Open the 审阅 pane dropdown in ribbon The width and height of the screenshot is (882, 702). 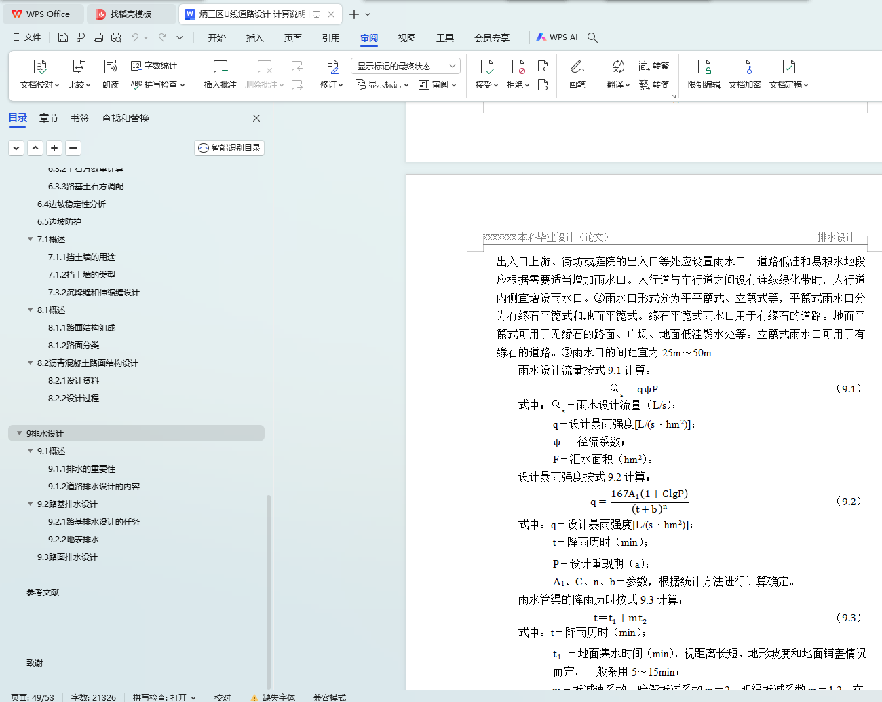click(438, 85)
